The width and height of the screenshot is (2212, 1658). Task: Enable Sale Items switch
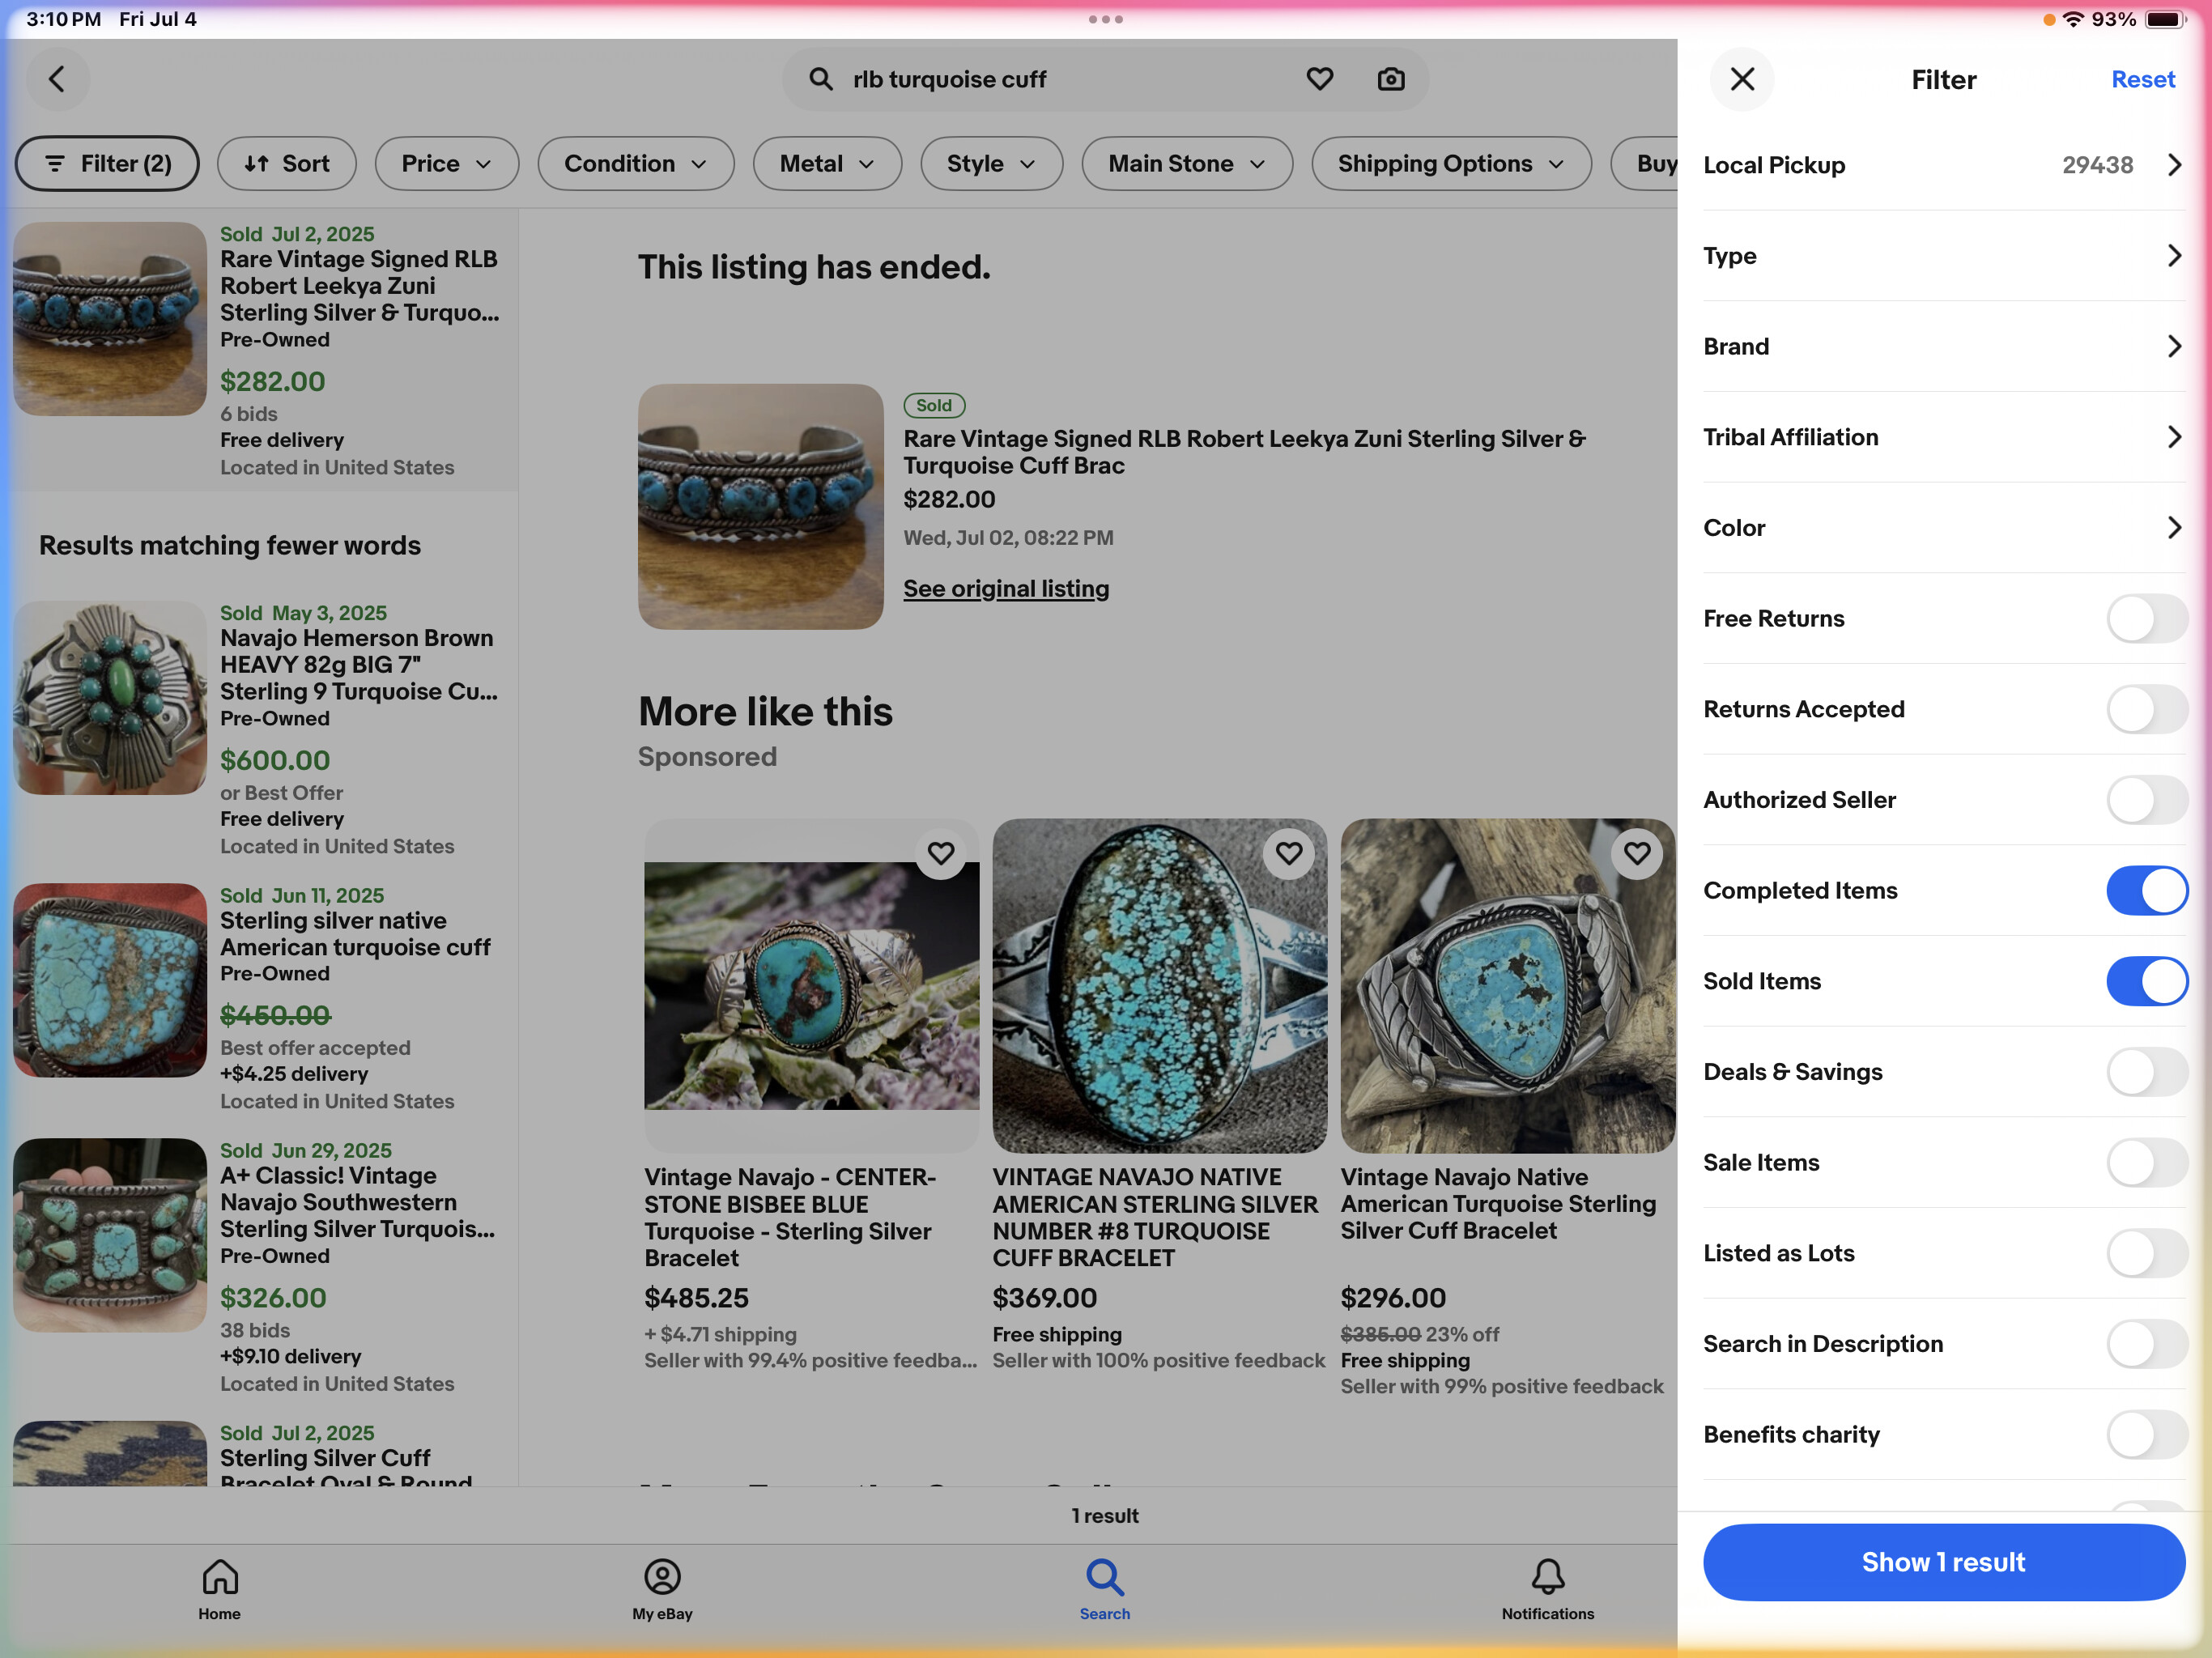[x=2147, y=1162]
